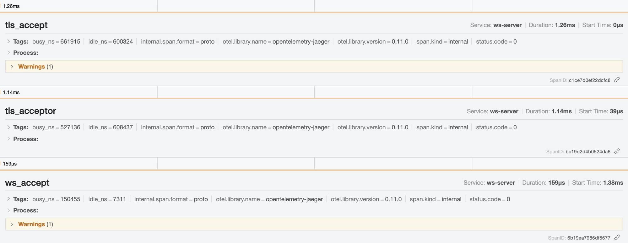Click idle_ns = 608437 tag
The height and width of the screenshot is (243, 628).
(x=111, y=127)
